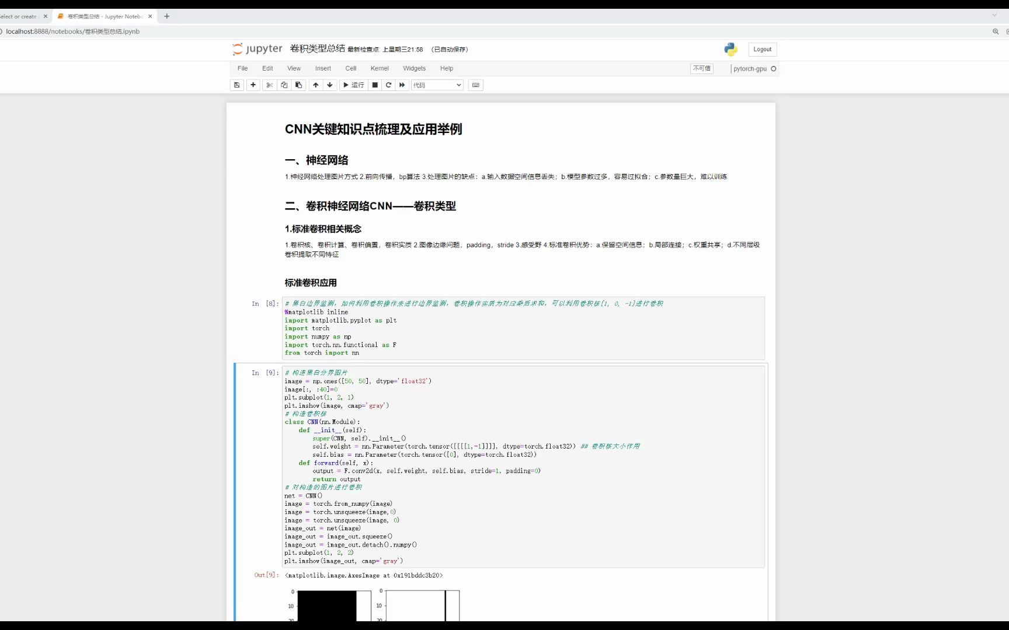This screenshot has width=1009, height=630.
Task: Click heading 二、卷积神经网络CNN——卷积类型
Action: pos(370,206)
